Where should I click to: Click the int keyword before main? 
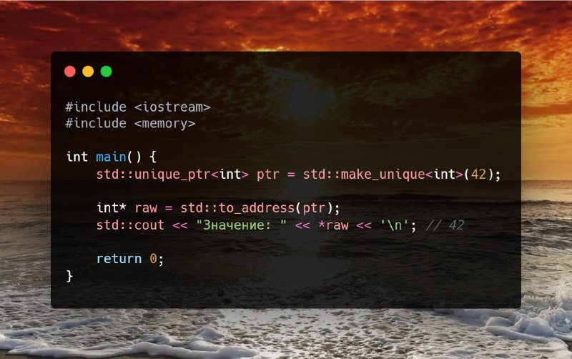coord(77,157)
